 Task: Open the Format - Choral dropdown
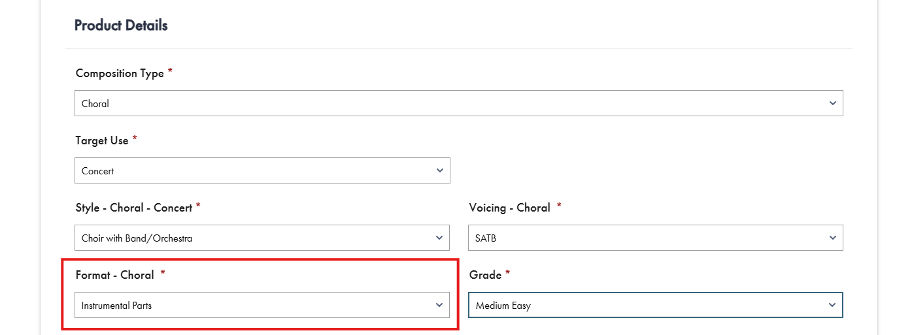262,305
